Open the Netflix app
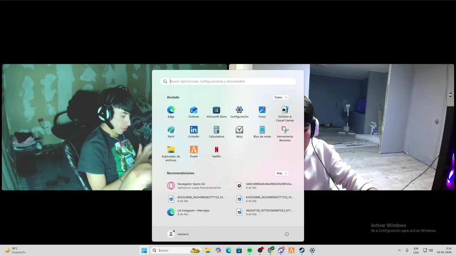 click(217, 151)
